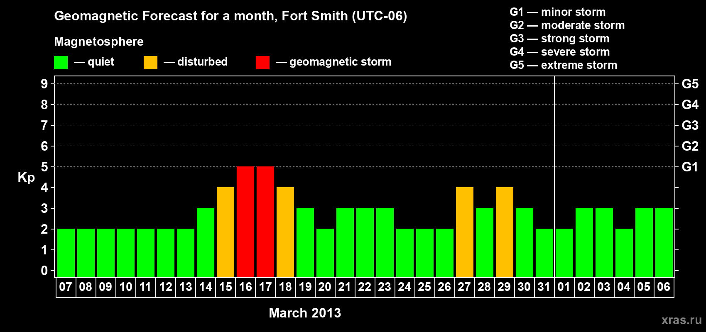706x332 pixels.
Task: Click the G3 label on right axis
Action: coord(690,125)
